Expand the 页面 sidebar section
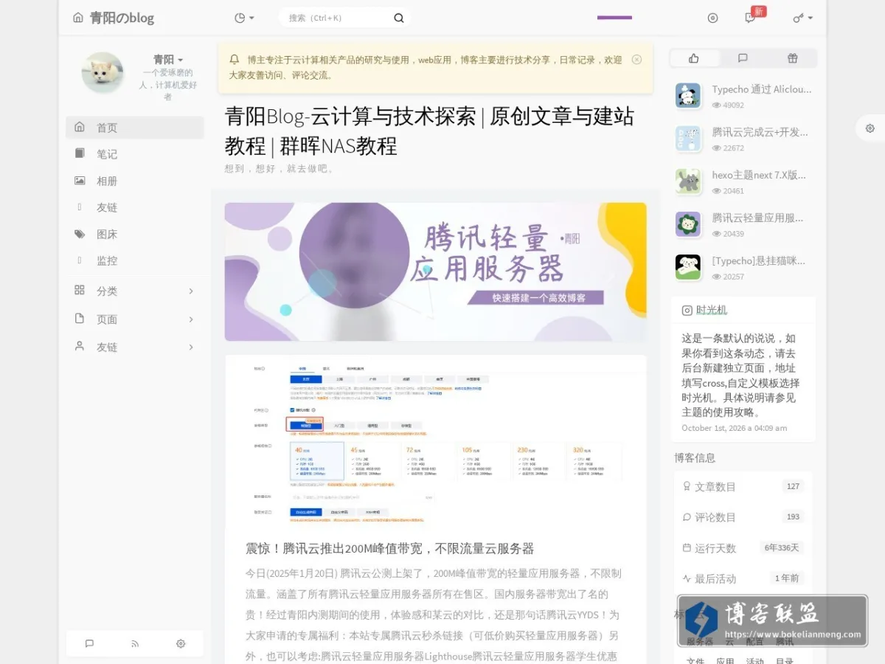Viewport: 885px width, 664px height. click(x=135, y=319)
